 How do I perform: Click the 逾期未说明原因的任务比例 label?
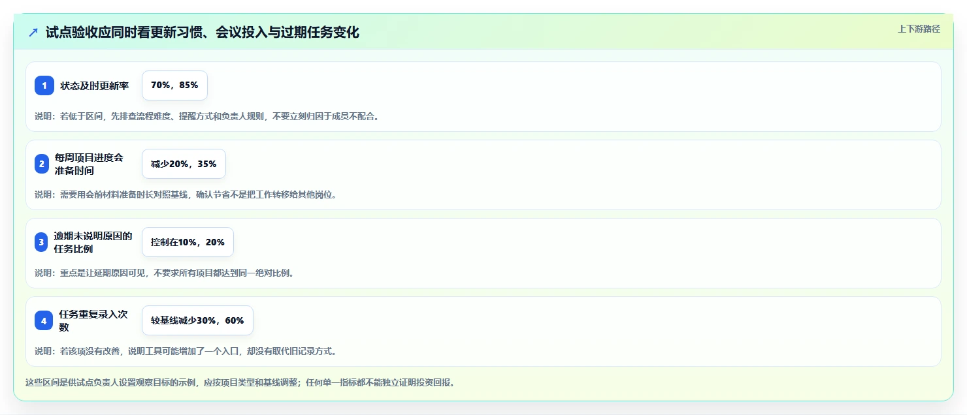(x=93, y=242)
